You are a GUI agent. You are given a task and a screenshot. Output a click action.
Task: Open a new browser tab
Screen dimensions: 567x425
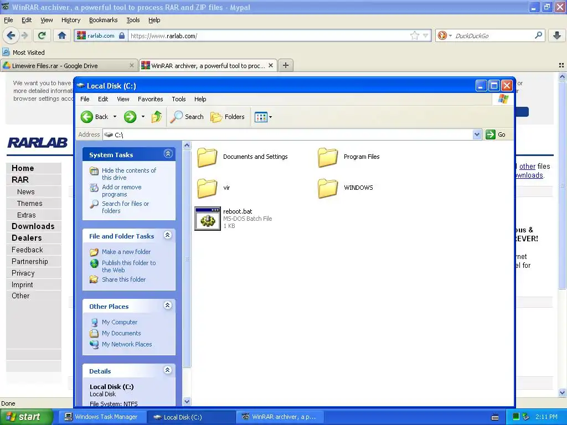[286, 65]
